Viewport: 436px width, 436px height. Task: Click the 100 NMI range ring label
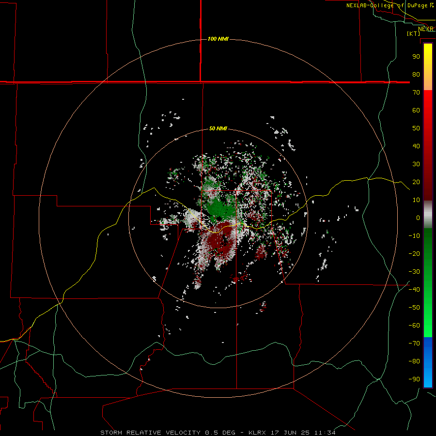[218, 39]
